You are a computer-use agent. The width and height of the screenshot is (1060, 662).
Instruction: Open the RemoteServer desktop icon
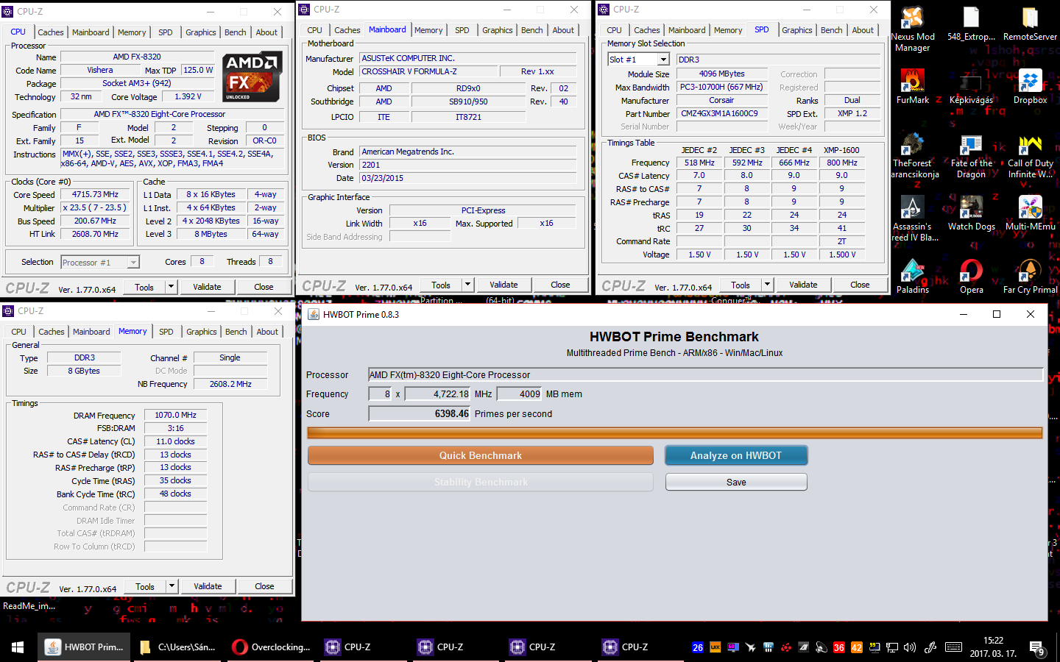coord(1030,24)
